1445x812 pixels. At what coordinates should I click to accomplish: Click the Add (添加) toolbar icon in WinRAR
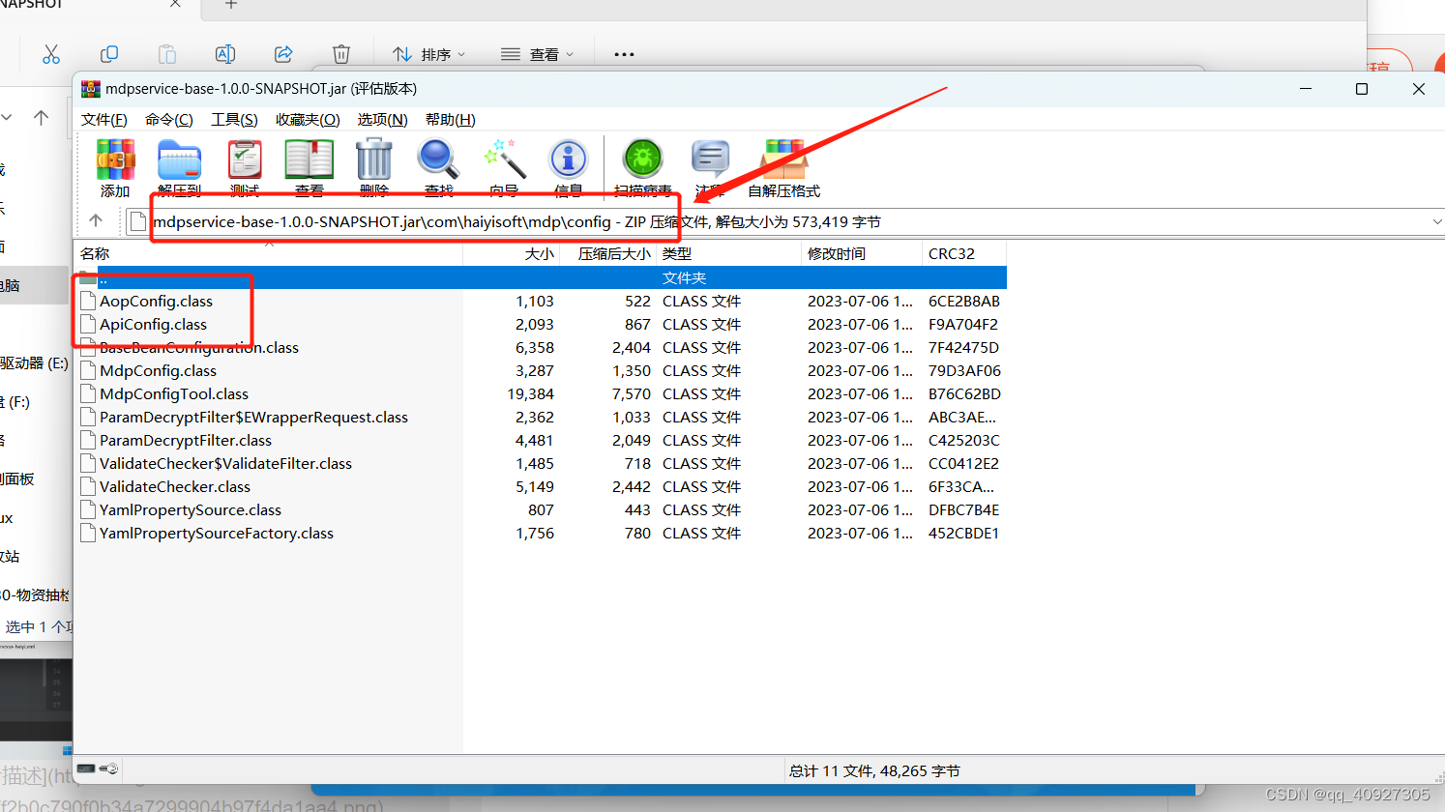115,167
